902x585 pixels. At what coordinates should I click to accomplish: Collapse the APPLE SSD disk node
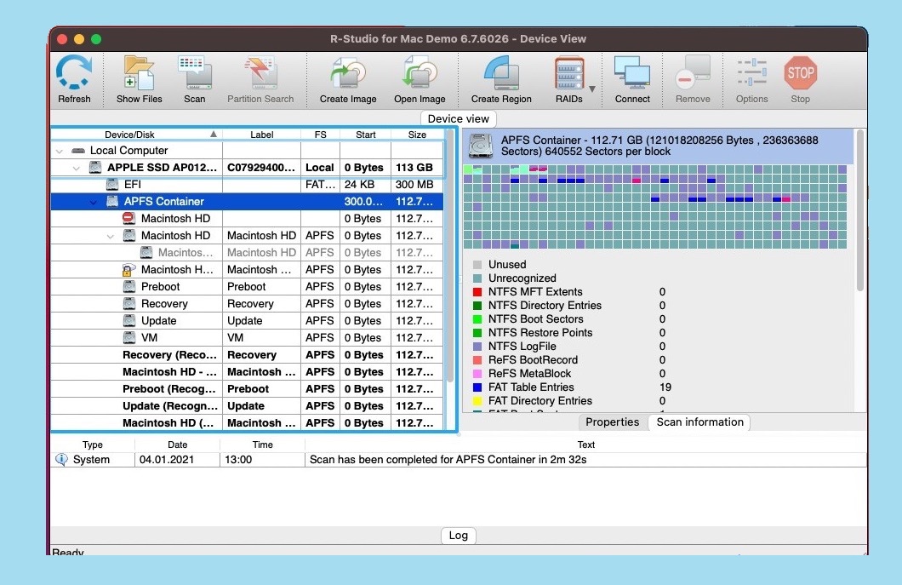[77, 168]
